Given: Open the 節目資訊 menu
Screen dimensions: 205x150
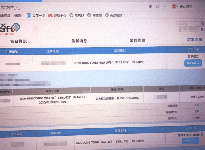Looking at the screenshot, I should tap(19, 41).
